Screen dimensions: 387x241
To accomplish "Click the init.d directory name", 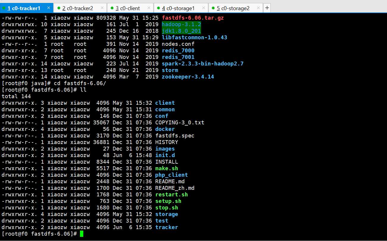I will click(x=165, y=155).
